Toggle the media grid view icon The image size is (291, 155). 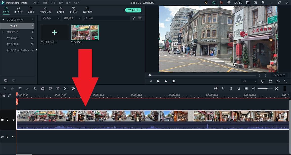pos(140,18)
